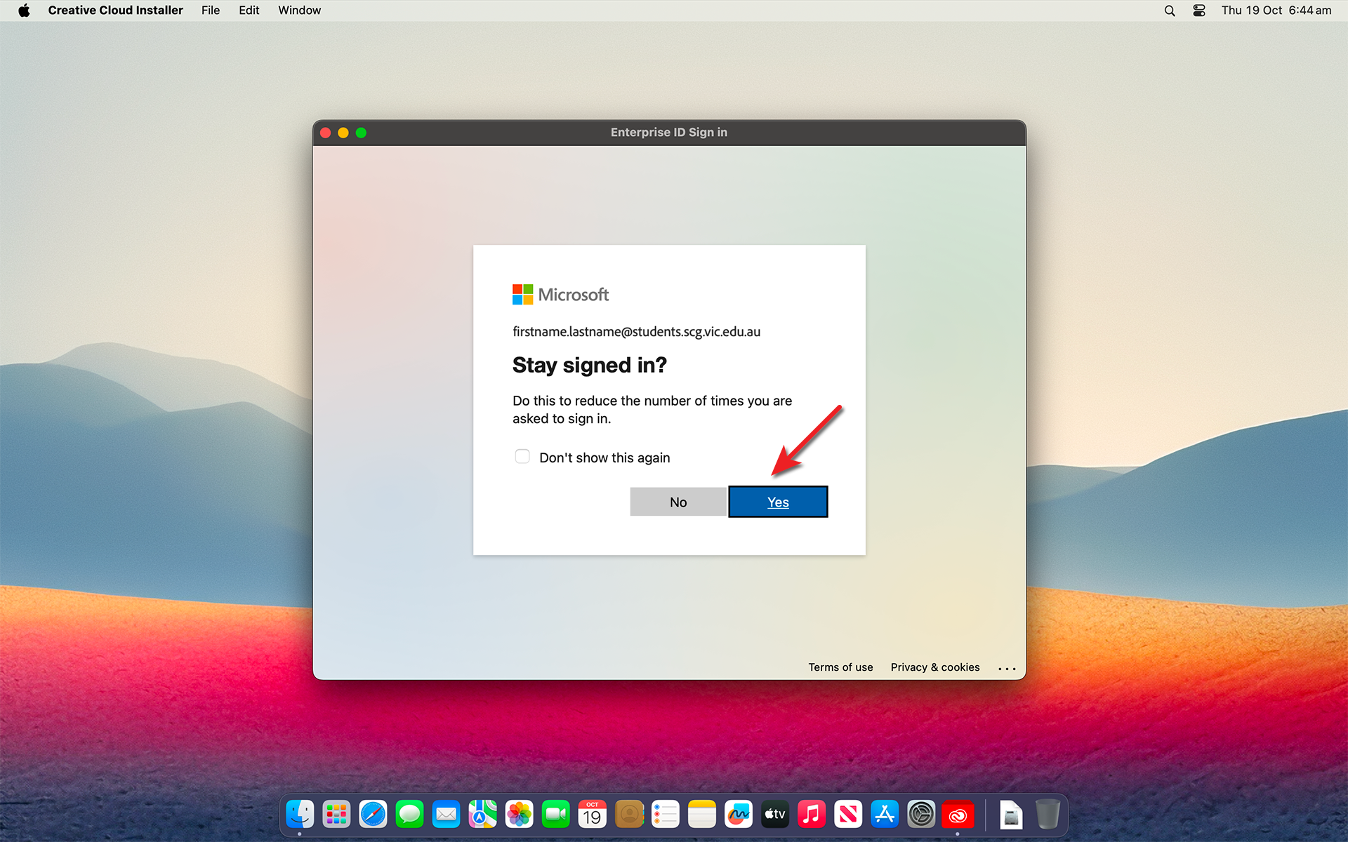Open Mail from the dock

tap(446, 815)
